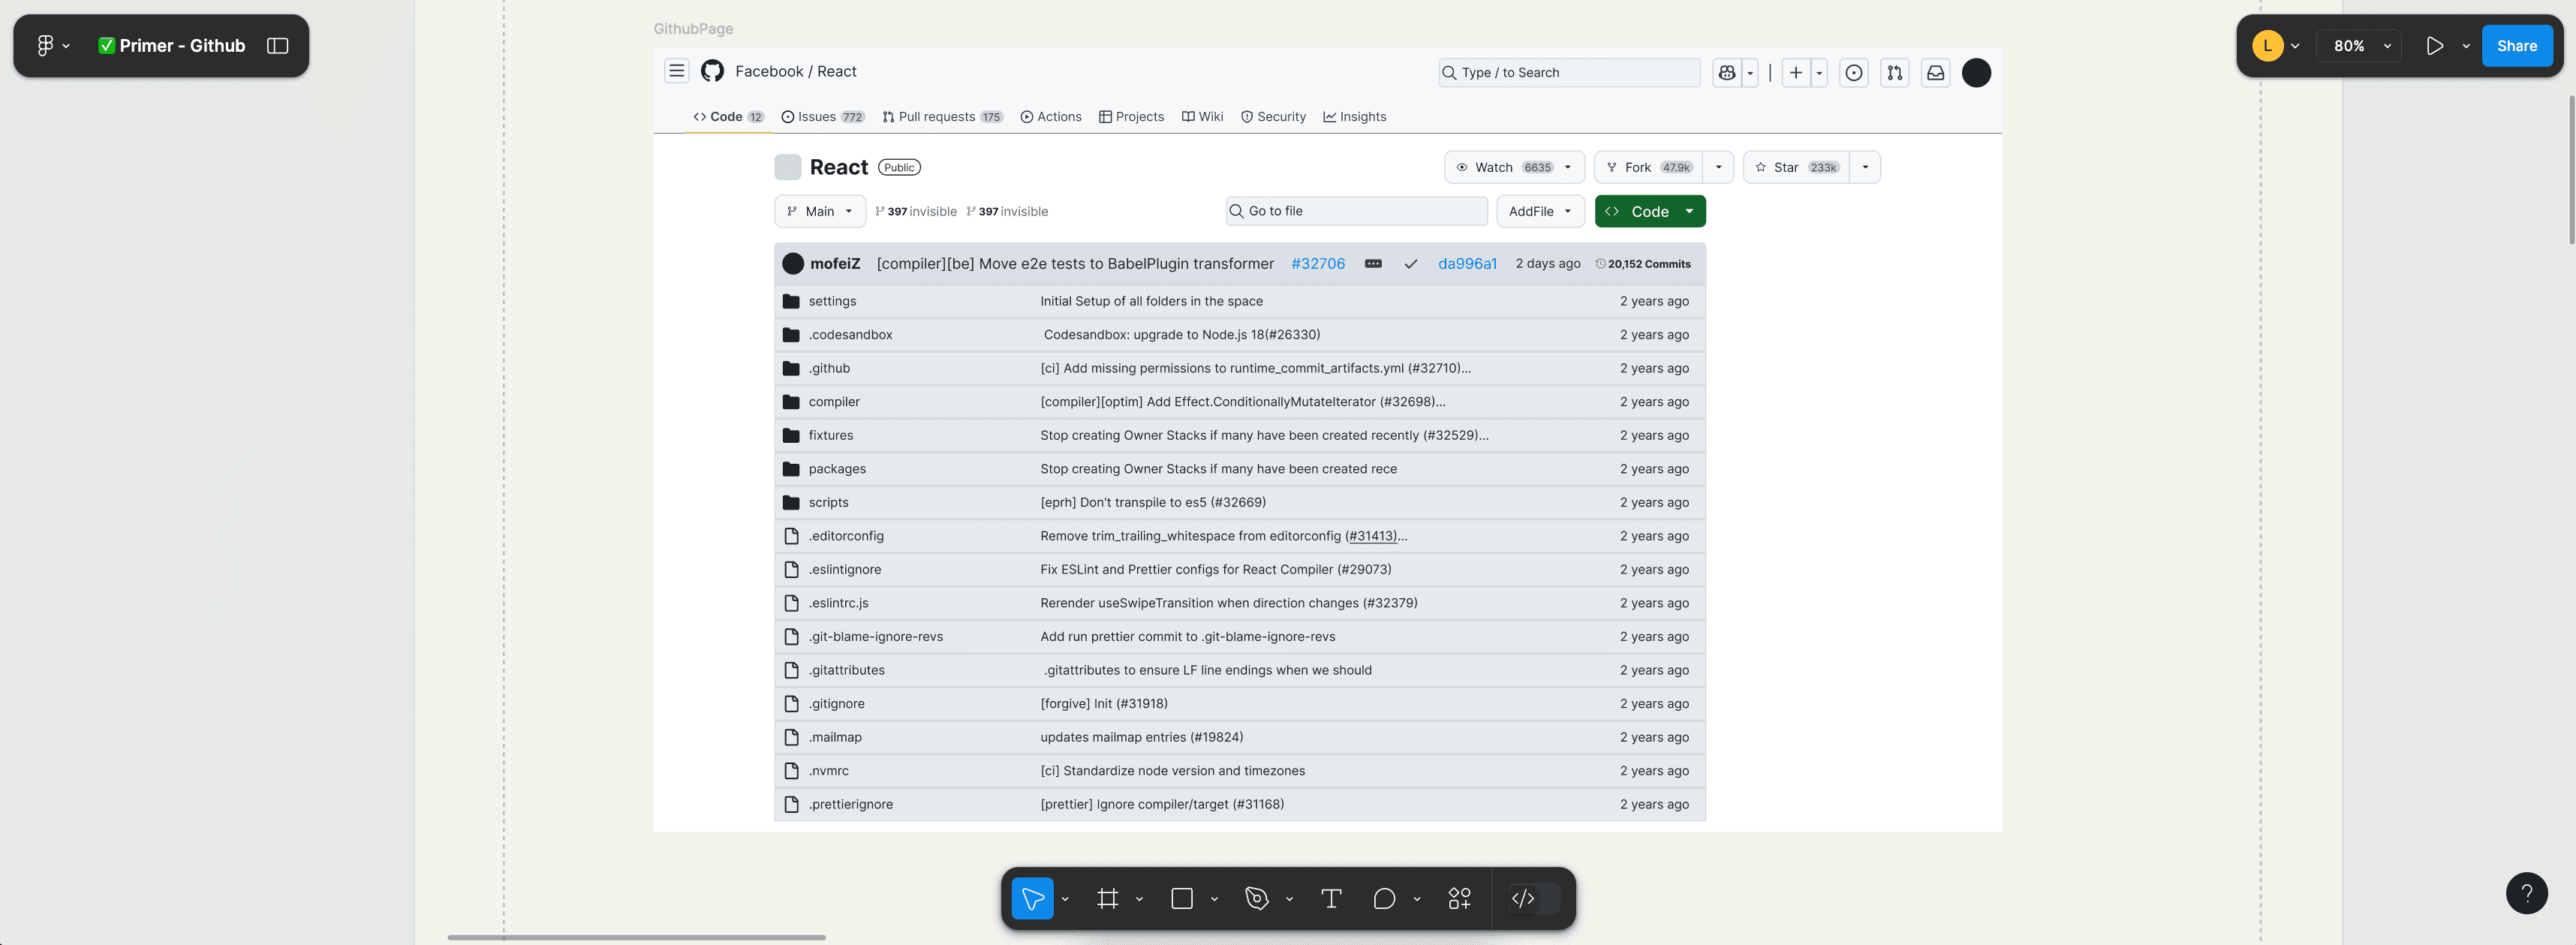This screenshot has width=2576, height=945.
Task: Open the packages folder row
Action: (1239, 469)
